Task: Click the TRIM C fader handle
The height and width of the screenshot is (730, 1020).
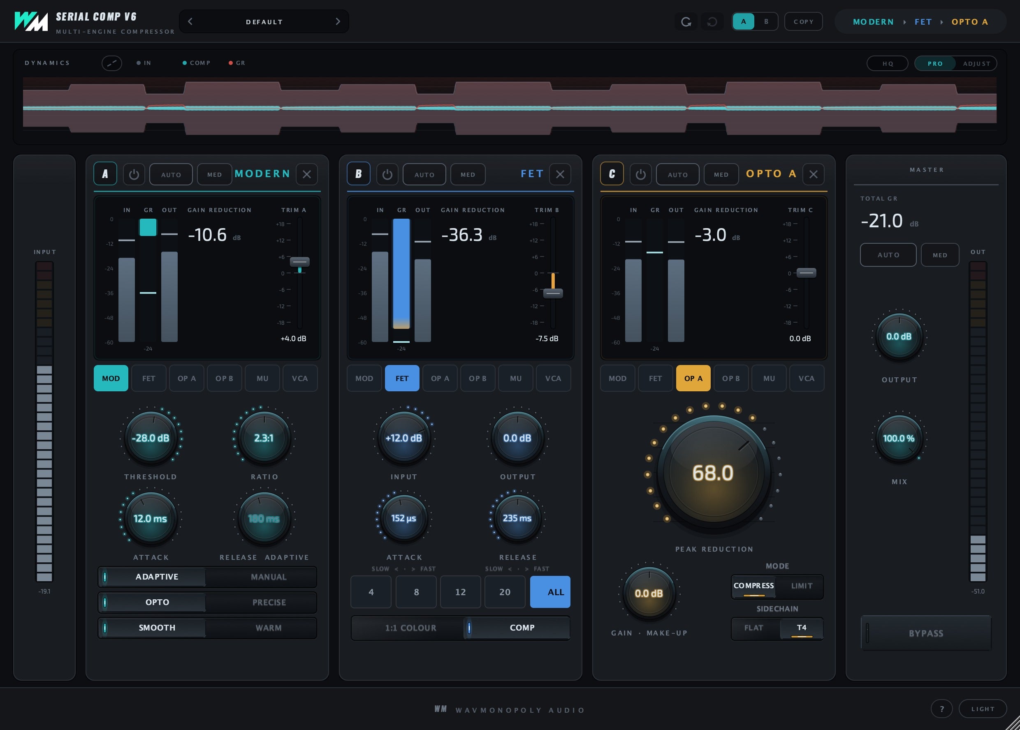Action: 807,273
